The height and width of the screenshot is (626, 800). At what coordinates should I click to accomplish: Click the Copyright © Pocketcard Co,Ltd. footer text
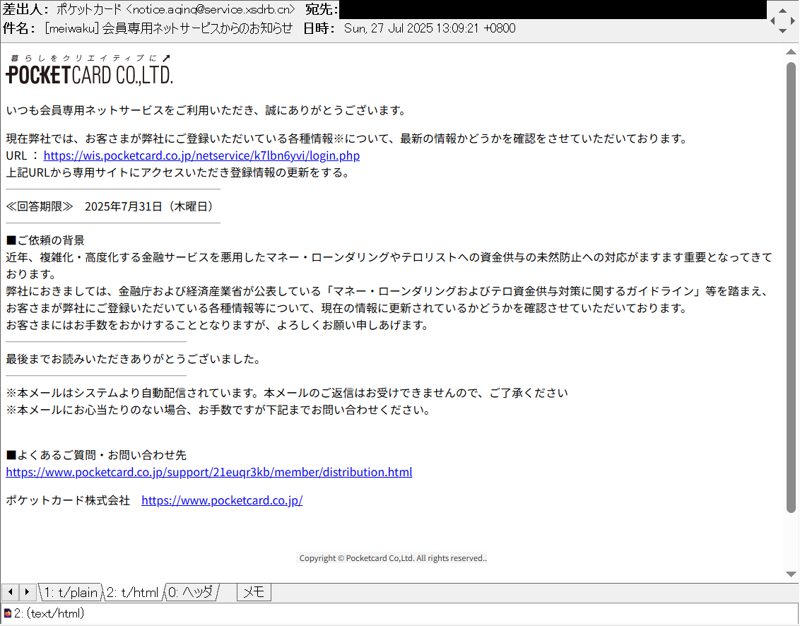393,558
